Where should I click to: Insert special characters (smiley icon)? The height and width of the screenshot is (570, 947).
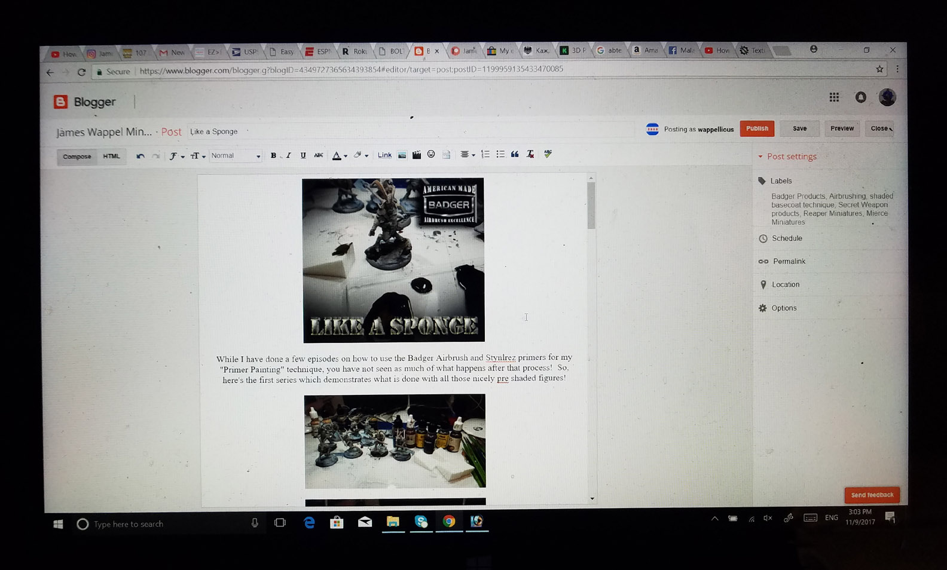tap(431, 154)
